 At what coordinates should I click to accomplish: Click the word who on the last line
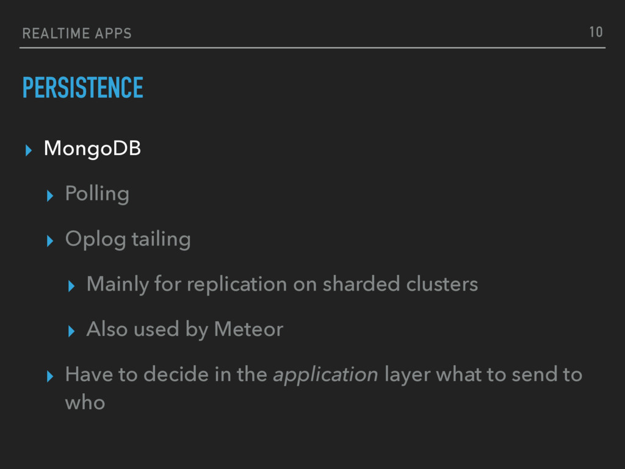pyautogui.click(x=85, y=403)
